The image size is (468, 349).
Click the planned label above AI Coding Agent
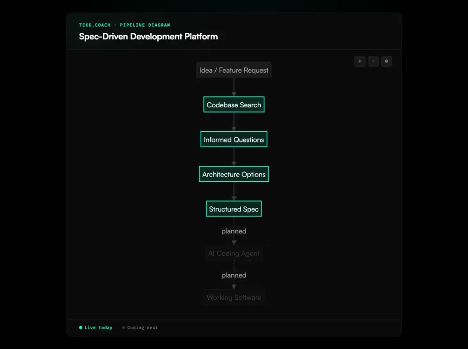click(234, 231)
